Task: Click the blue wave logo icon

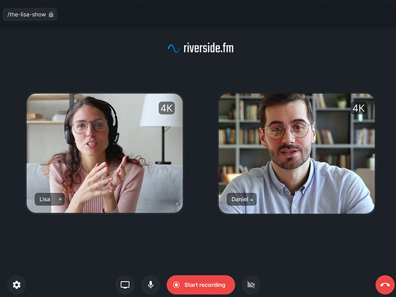Action: tap(174, 49)
